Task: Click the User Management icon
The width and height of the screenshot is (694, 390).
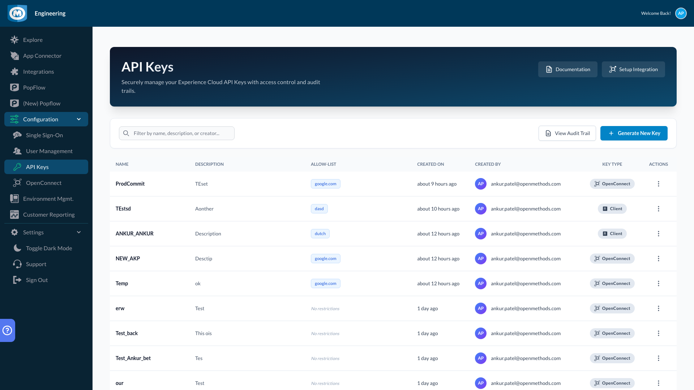Action: coord(17,151)
